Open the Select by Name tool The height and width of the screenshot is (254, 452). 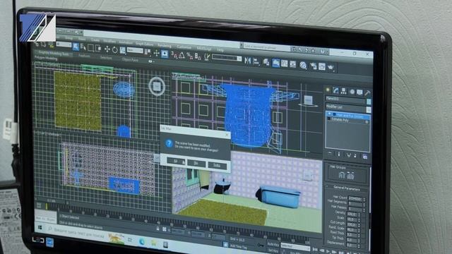[x=83, y=47]
